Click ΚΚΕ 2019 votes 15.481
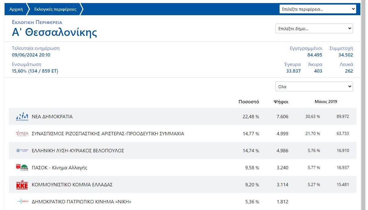 [343, 184]
